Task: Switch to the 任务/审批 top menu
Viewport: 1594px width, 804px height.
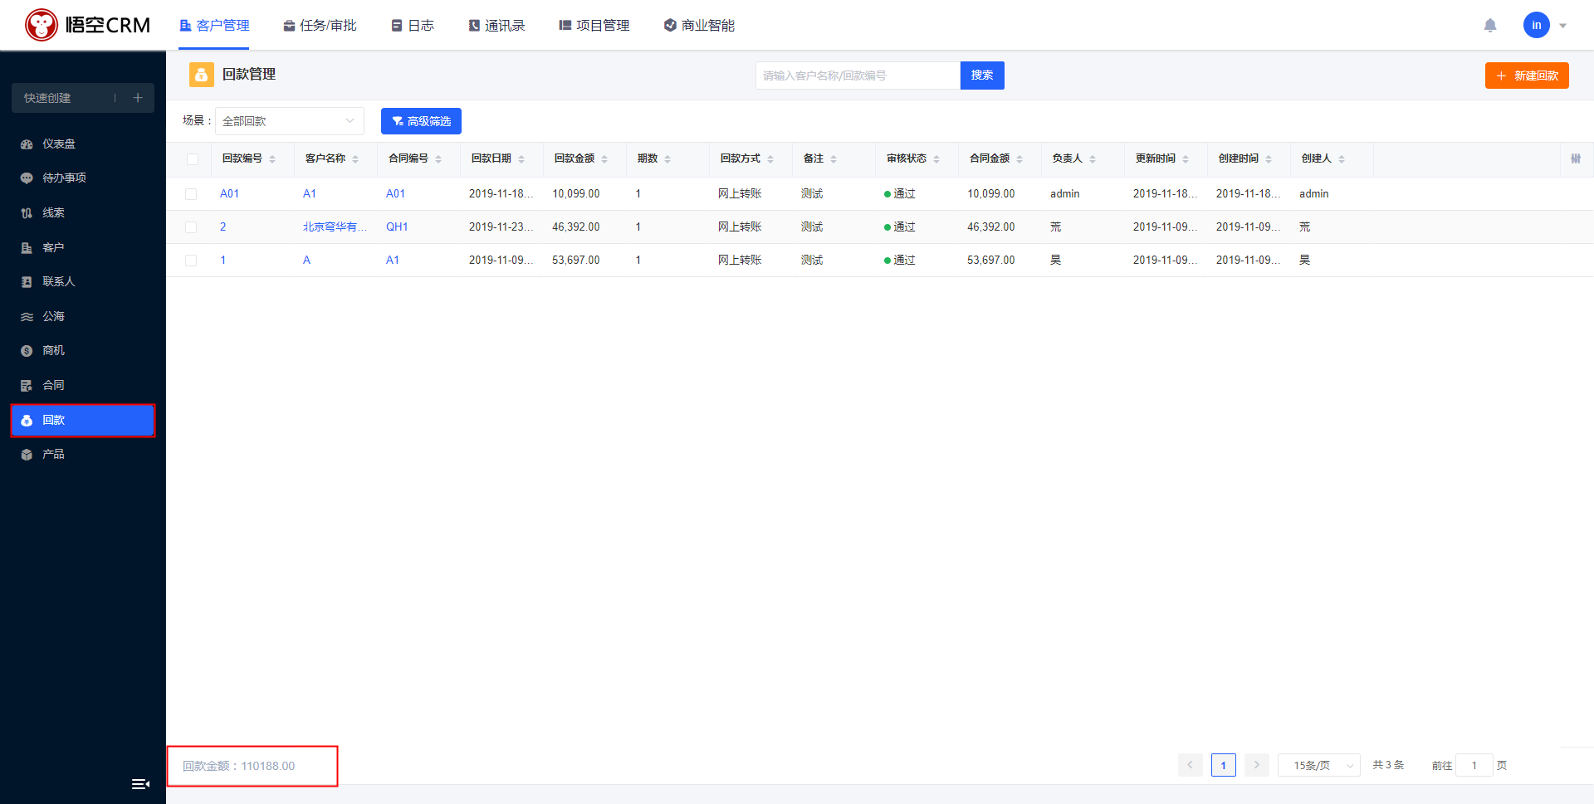Action: 320,26
